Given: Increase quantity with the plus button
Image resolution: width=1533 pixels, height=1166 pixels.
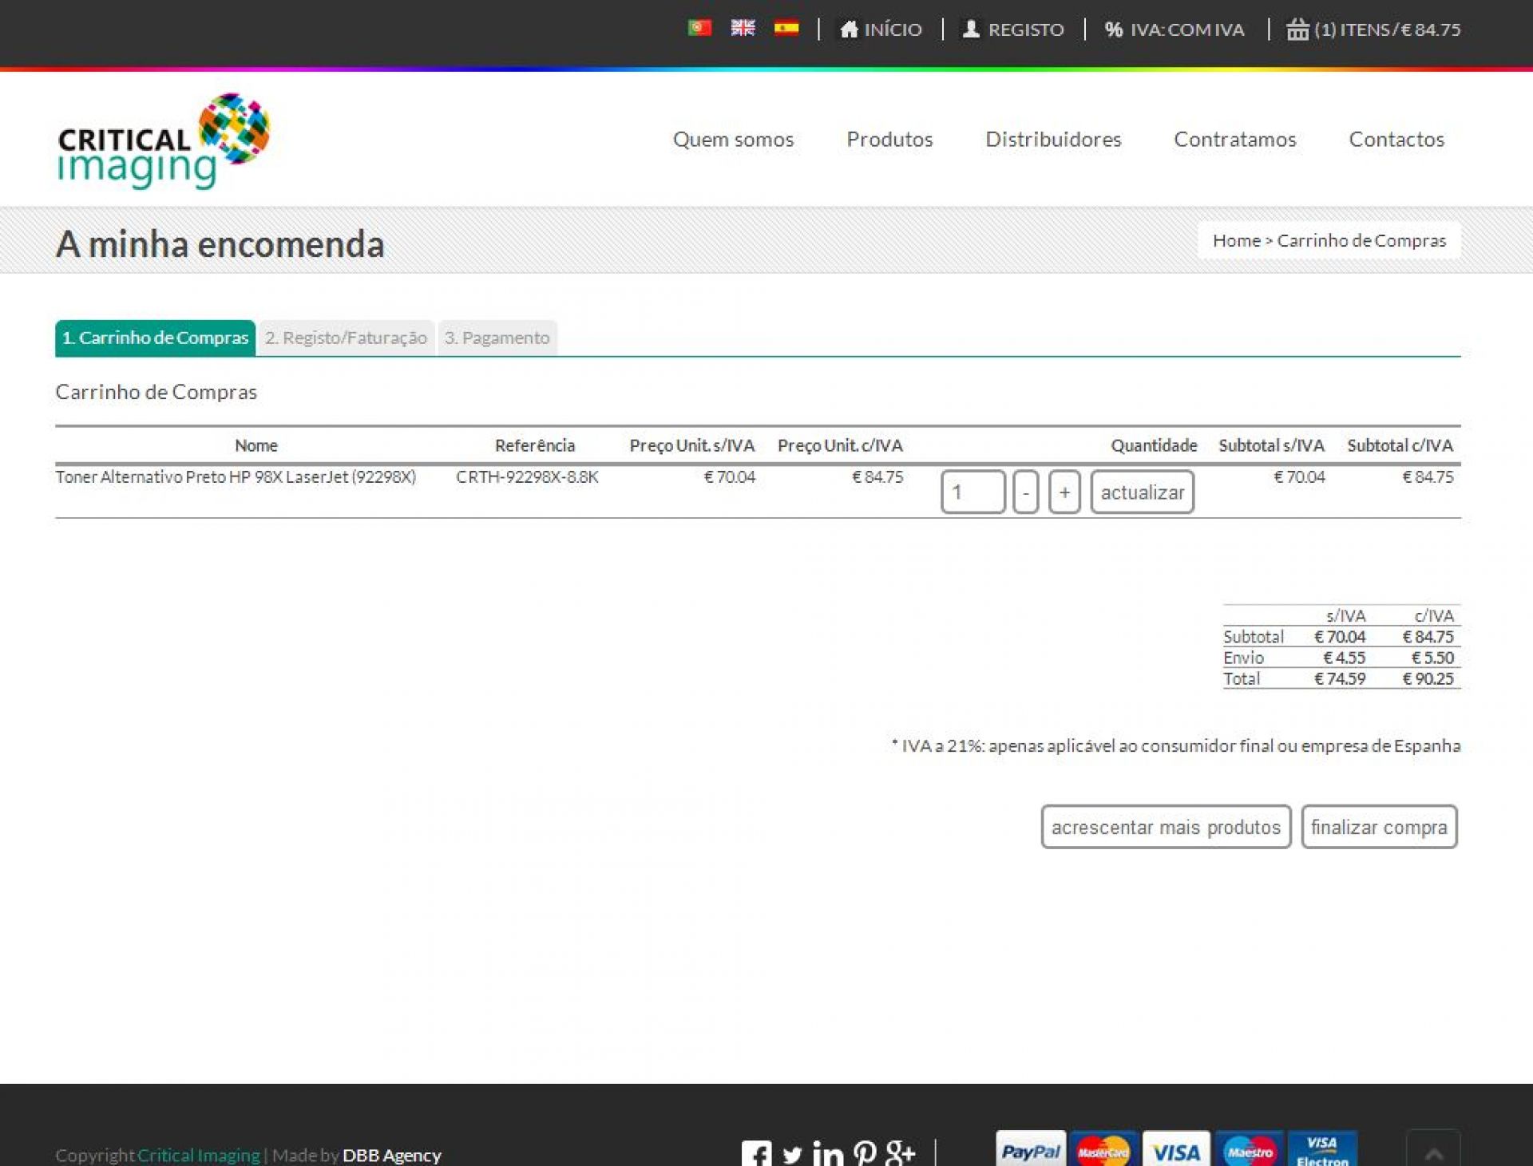Looking at the screenshot, I should [x=1064, y=492].
